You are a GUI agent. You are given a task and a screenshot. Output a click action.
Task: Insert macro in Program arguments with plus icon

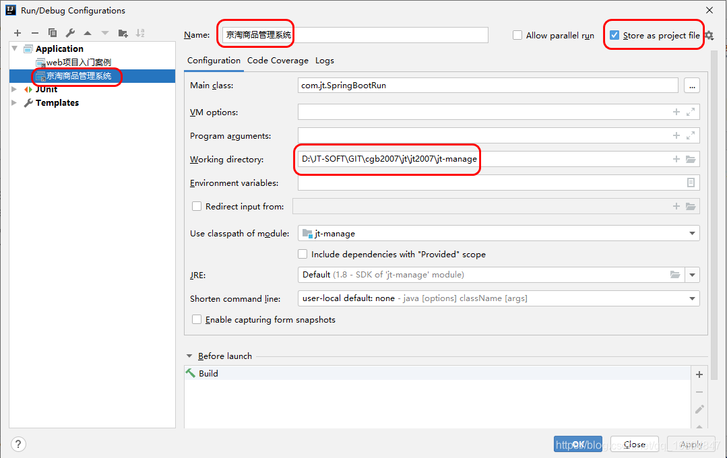(676, 135)
